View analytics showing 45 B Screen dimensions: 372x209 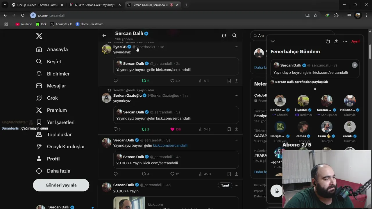point(205,174)
